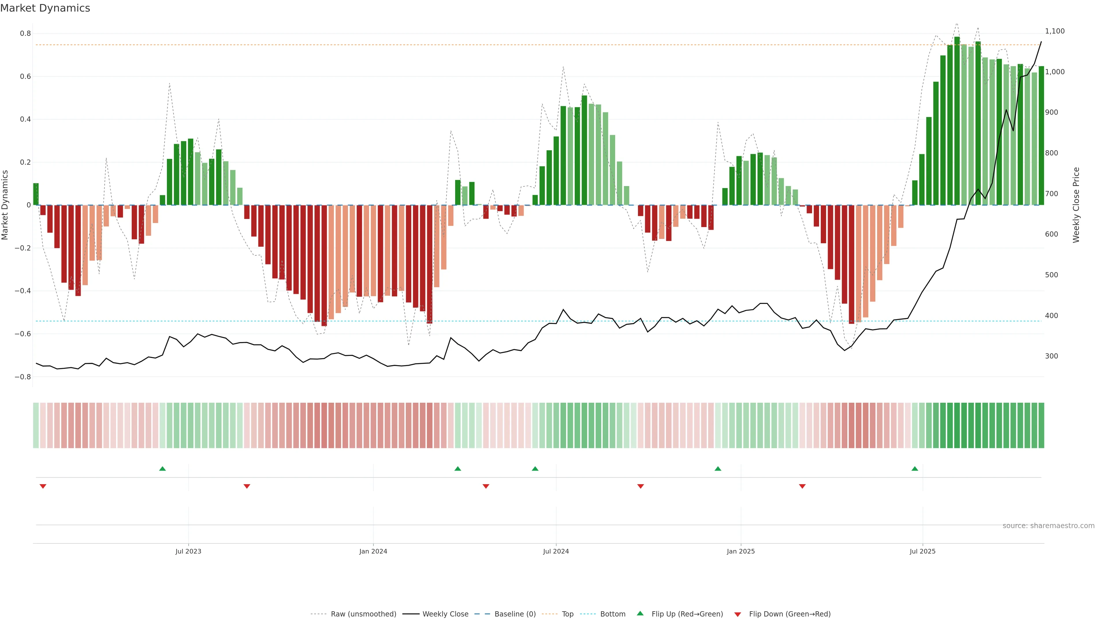Toggle the Top line legend entry

click(567, 614)
